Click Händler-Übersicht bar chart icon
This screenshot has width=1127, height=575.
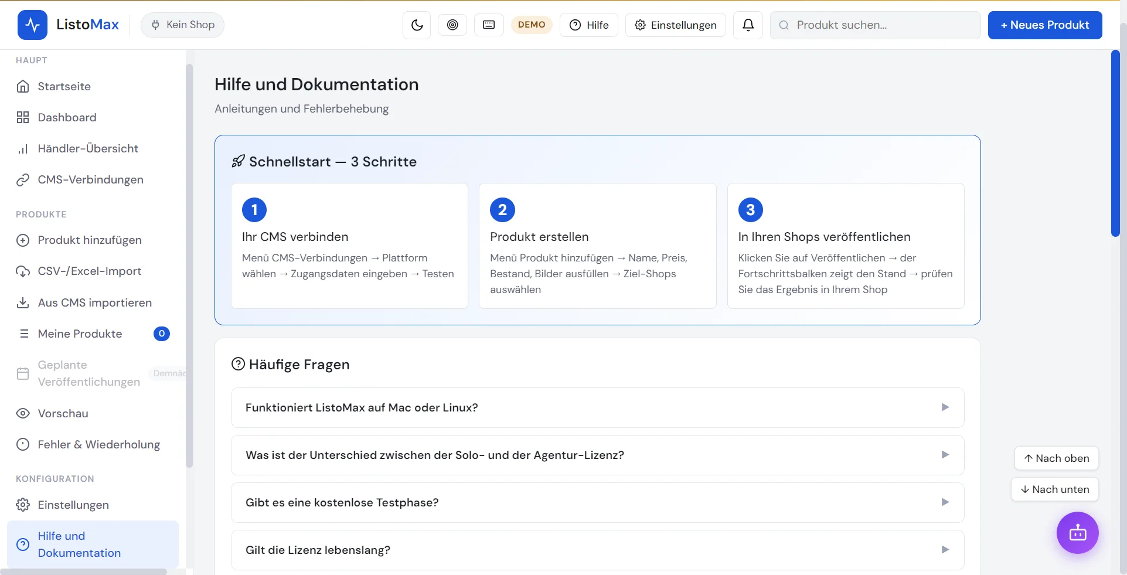[23, 148]
